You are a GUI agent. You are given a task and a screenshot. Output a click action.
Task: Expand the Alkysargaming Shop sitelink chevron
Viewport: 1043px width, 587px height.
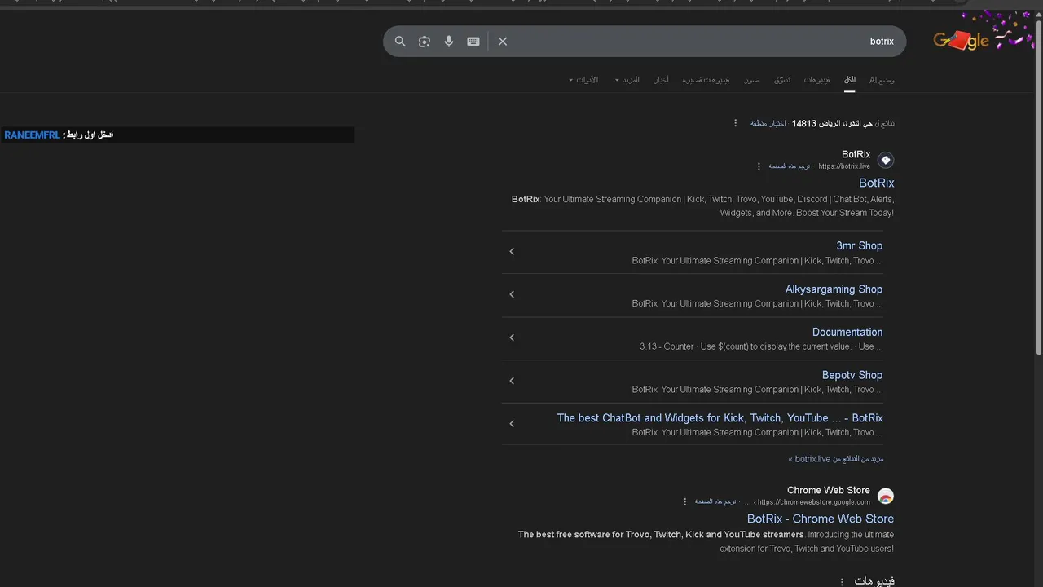[x=512, y=295]
